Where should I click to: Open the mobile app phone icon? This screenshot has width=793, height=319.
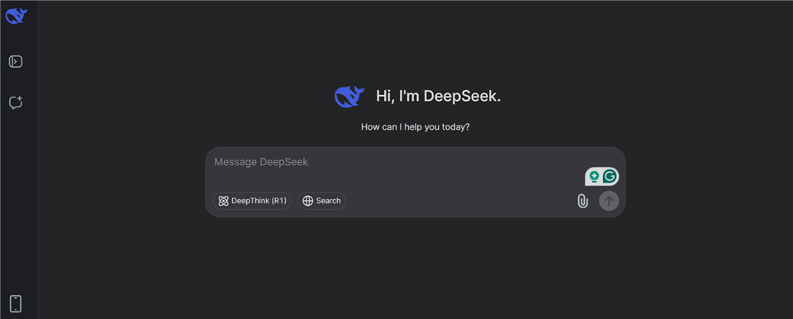click(16, 303)
